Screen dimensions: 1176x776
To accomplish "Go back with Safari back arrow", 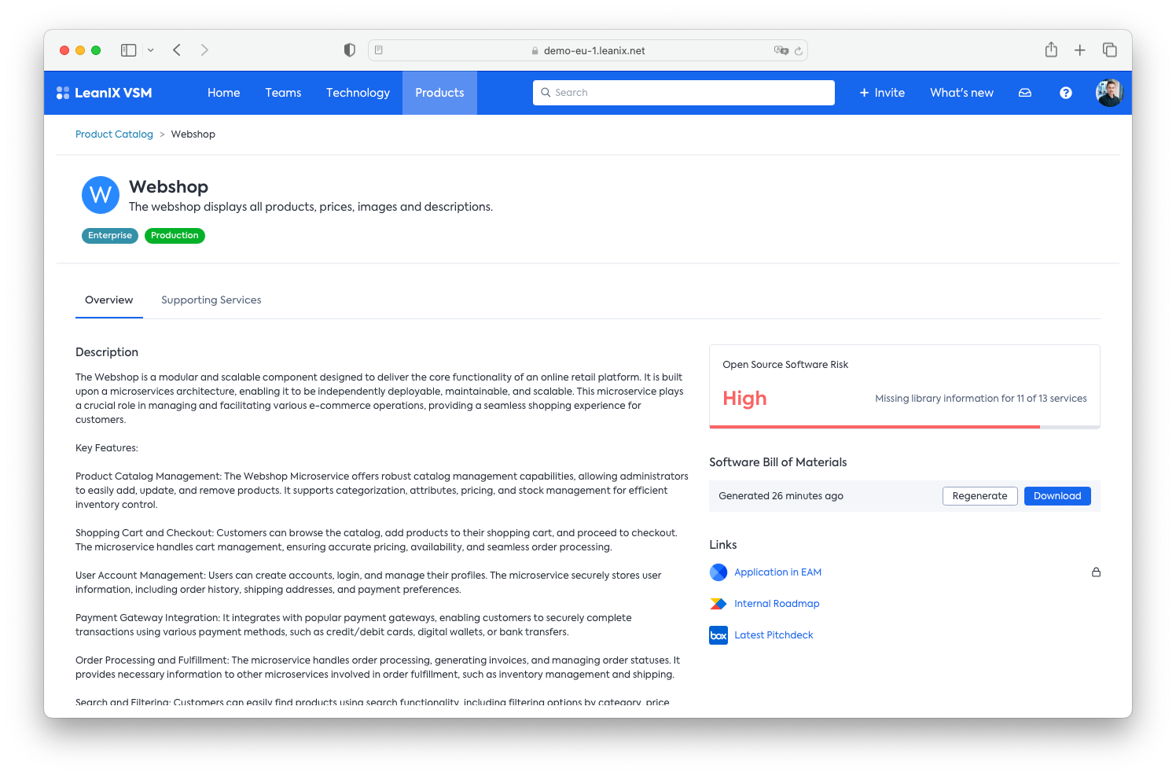I will 177,50.
